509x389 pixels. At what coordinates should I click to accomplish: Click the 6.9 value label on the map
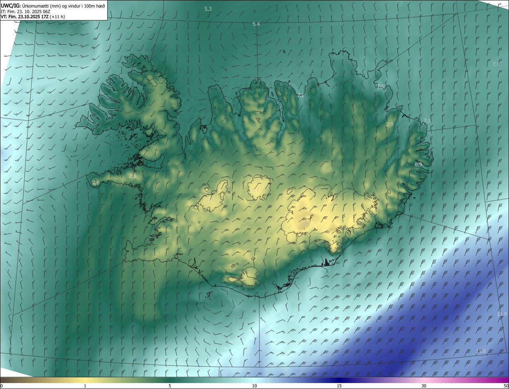pyautogui.click(x=418, y=164)
